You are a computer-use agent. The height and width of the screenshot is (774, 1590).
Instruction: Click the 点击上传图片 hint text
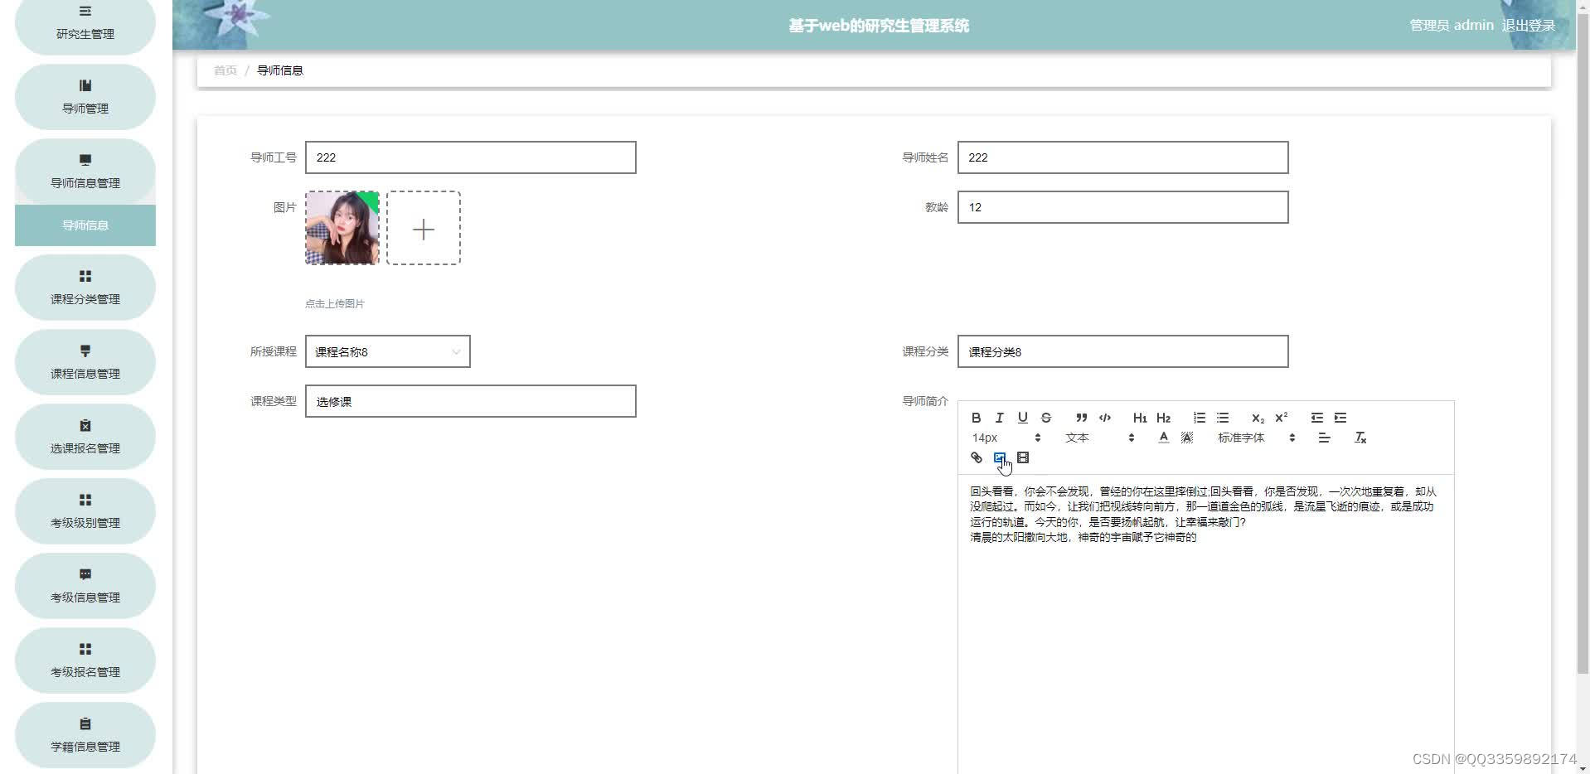pyautogui.click(x=335, y=303)
